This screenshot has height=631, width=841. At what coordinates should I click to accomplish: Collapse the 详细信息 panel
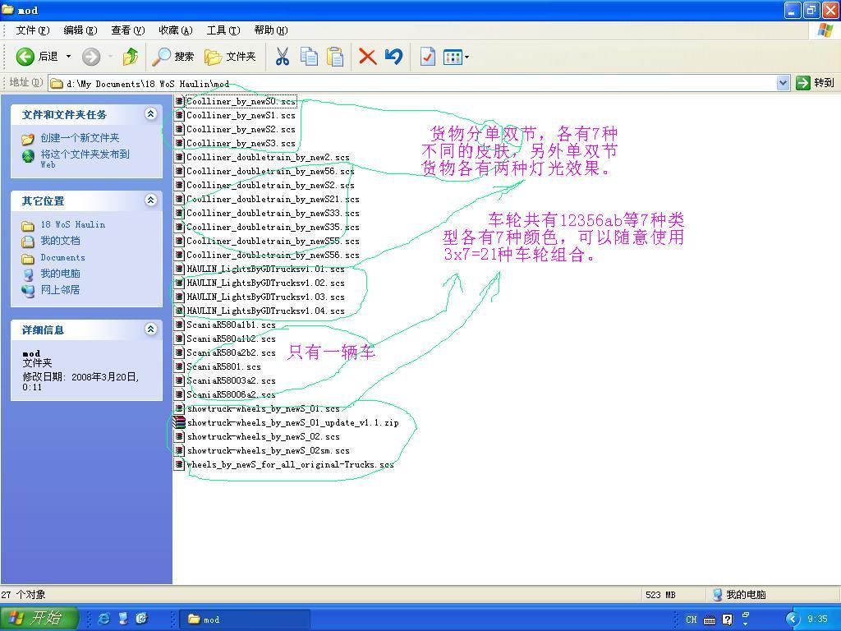point(150,329)
